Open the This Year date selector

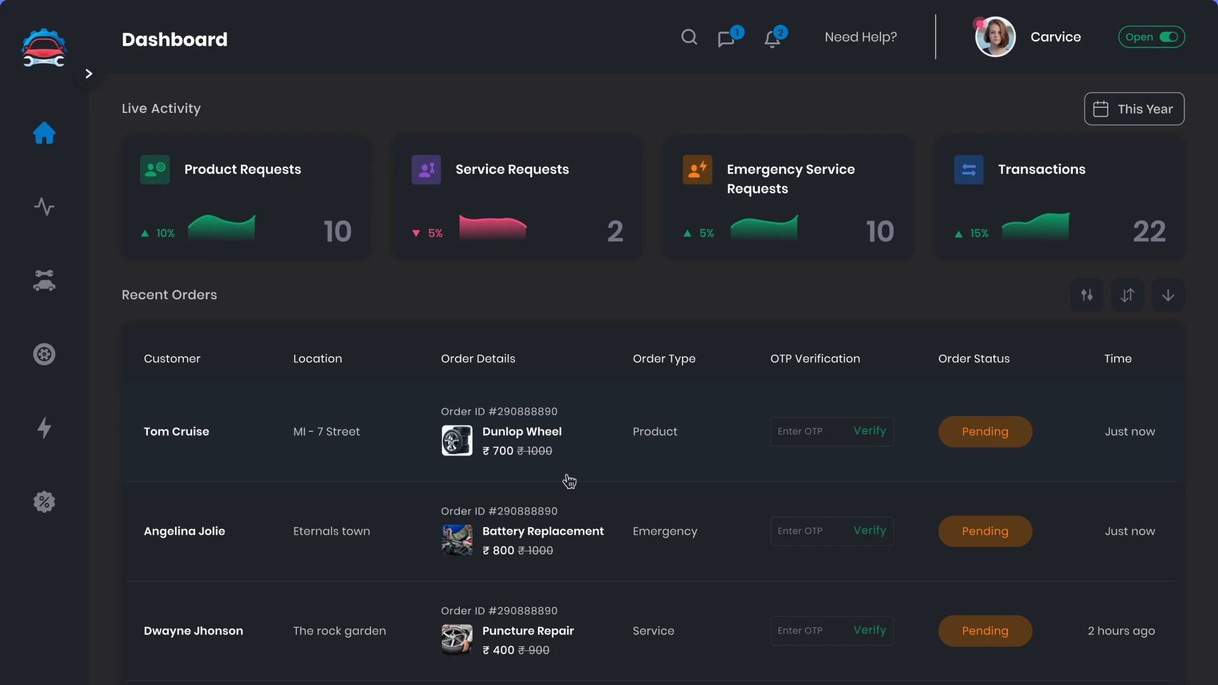[1134, 108]
